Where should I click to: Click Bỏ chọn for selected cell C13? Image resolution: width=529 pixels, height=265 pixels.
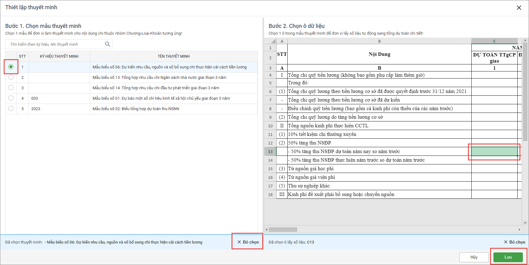coord(514,242)
